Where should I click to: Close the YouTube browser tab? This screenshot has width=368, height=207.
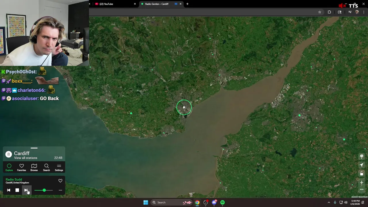135,4
